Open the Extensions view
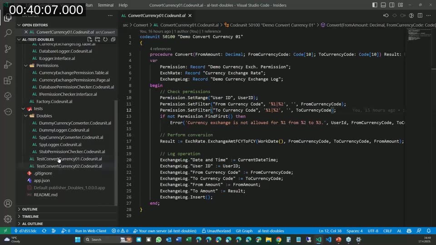Image resolution: width=436 pixels, height=245 pixels. click(x=8, y=80)
